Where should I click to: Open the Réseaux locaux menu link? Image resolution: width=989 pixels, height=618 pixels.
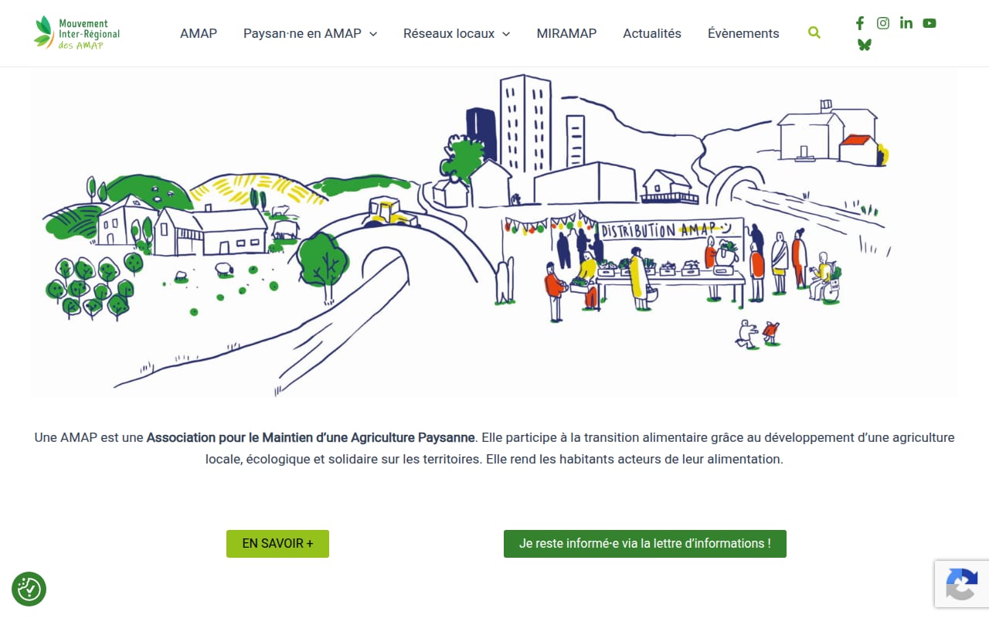coord(449,33)
